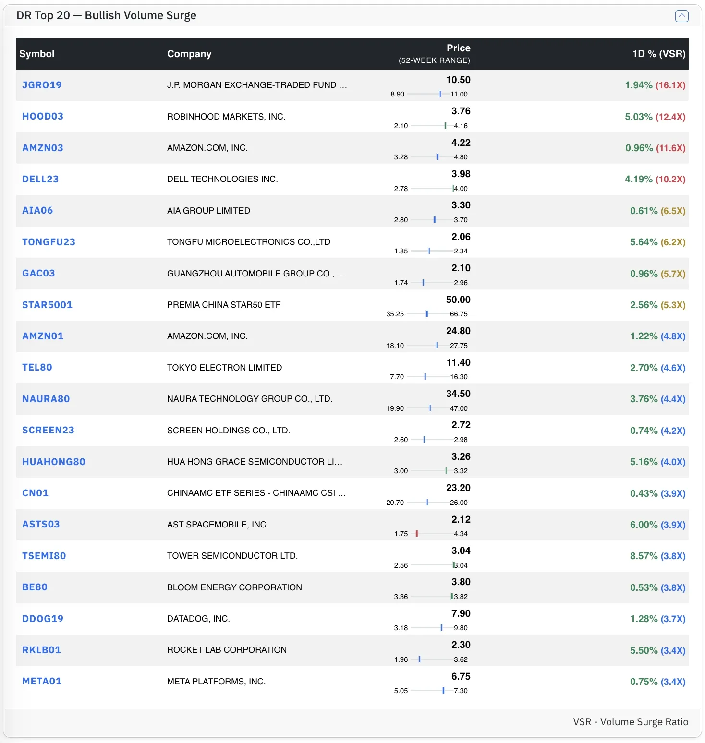Open the SCREEN23 symbol link
The width and height of the screenshot is (705, 743).
(48, 430)
